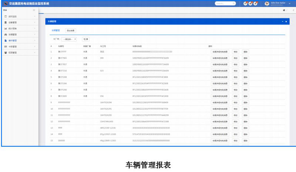Open the first notification icon in header
This screenshot has height=172, width=296.
pyautogui.click(x=245, y=3)
